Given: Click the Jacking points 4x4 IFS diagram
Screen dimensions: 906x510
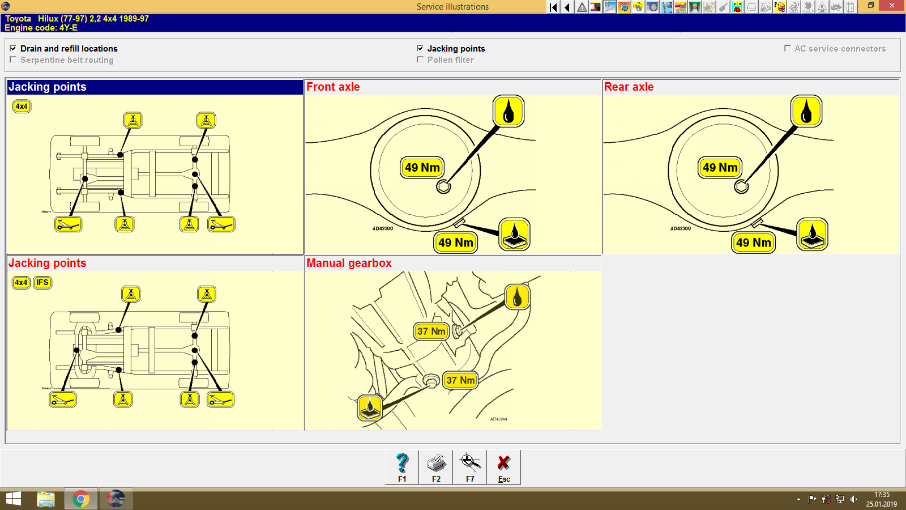Looking at the screenshot, I should tap(153, 346).
